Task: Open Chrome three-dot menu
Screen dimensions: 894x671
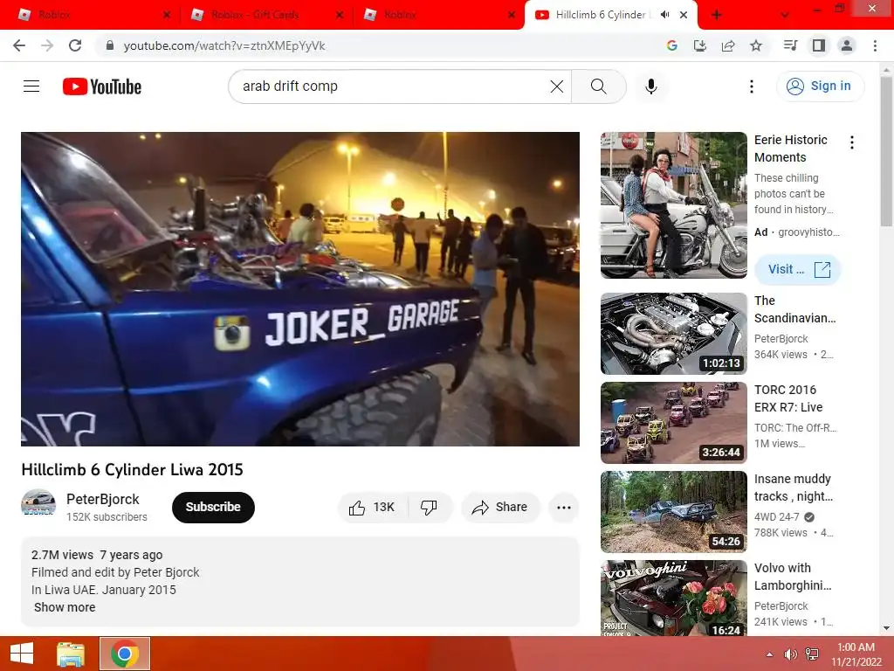Action: pos(875,45)
